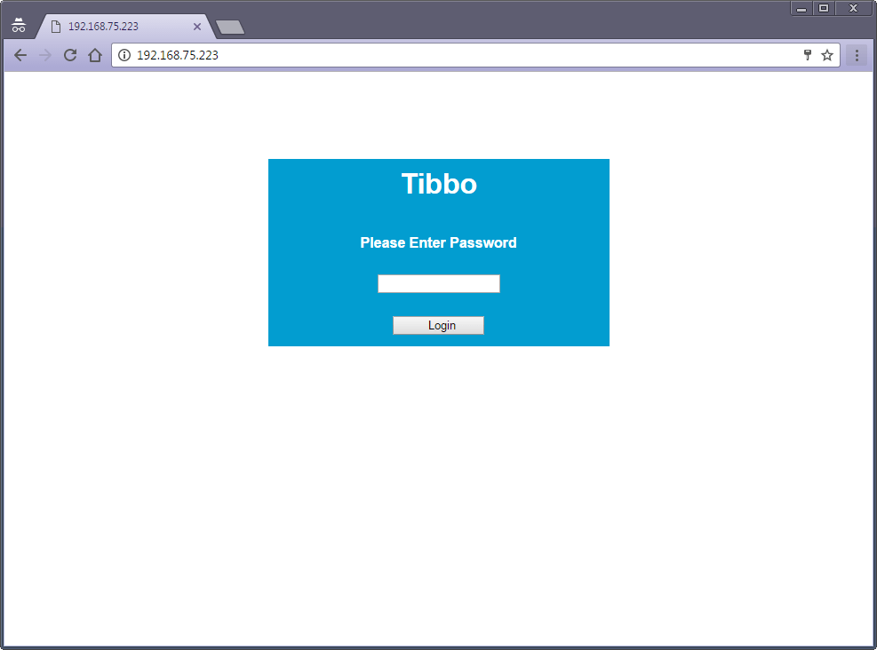
Task: Click the incognito icon in the top-left corner
Action: click(x=19, y=25)
